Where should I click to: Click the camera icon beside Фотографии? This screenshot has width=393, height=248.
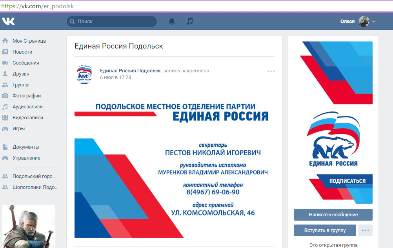(x=5, y=96)
